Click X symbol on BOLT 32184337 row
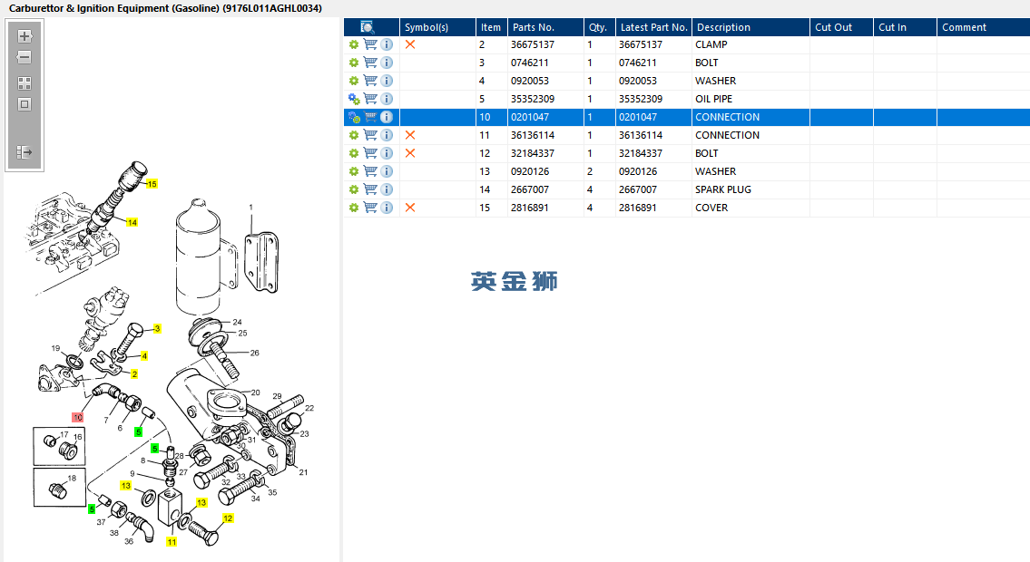The image size is (1030, 562). tap(410, 153)
